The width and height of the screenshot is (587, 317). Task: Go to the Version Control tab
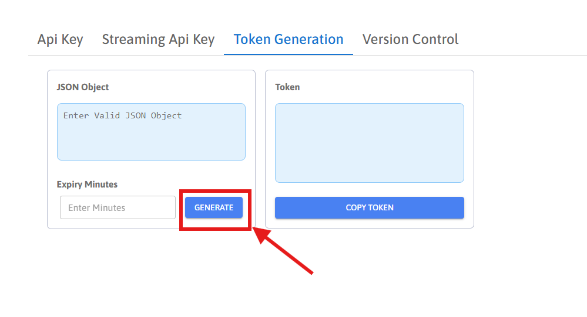coord(410,39)
